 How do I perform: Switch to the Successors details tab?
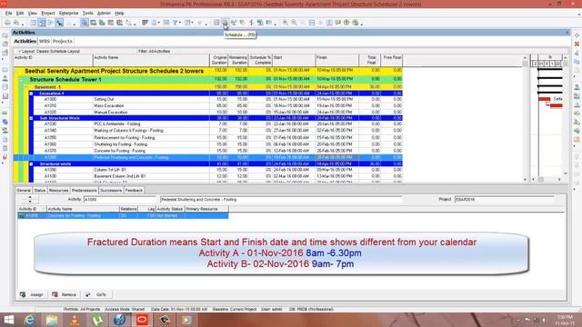[111, 190]
